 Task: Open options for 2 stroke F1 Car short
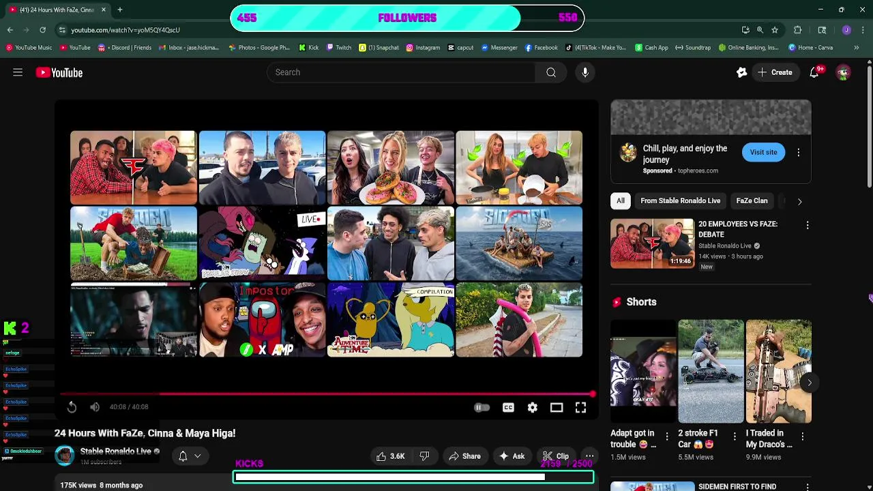[735, 436]
